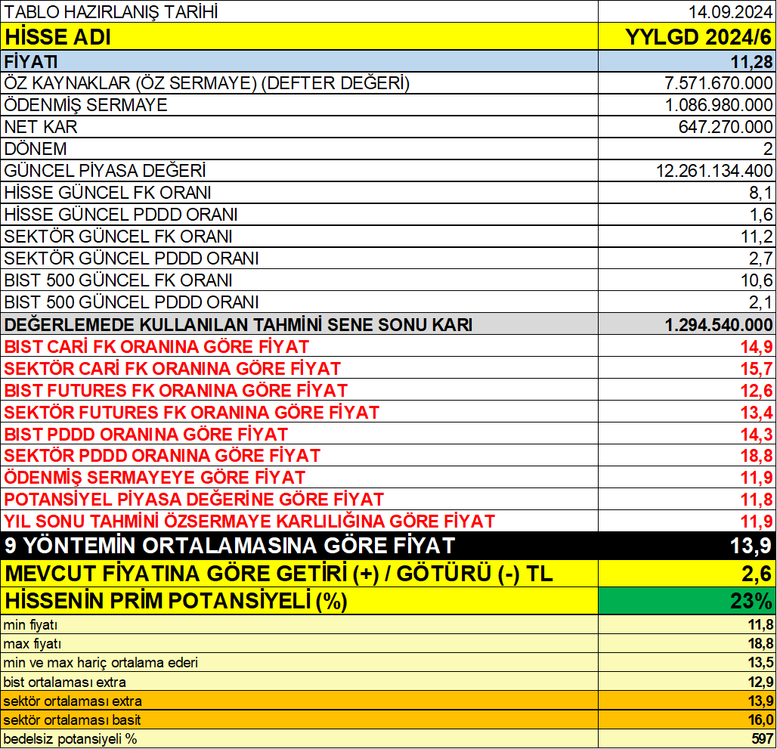Click the BIST 500 PDDD value 2,1

(x=760, y=302)
